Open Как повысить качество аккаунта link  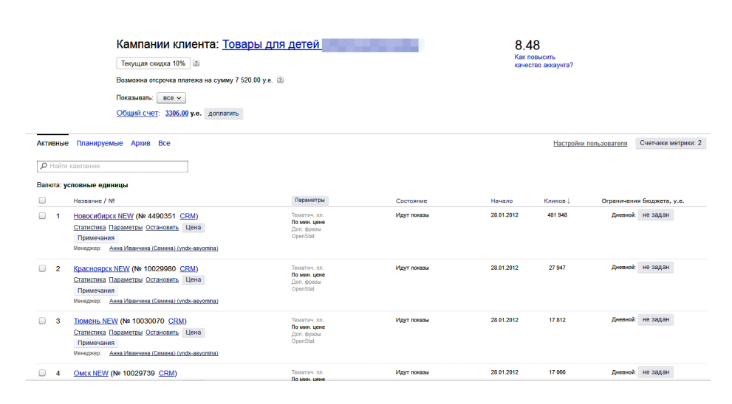pos(544,61)
